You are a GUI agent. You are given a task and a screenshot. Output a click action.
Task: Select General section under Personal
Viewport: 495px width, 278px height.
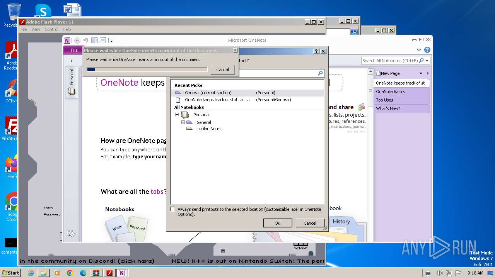[203, 122]
